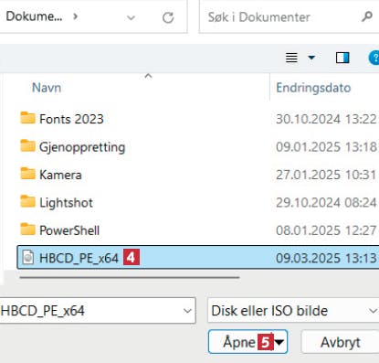Sort by the Navn column header

coord(47,88)
